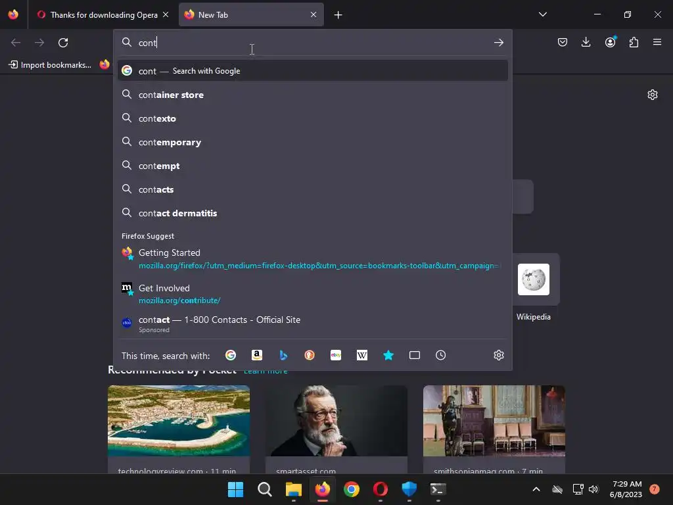This screenshot has width=673, height=505.
Task: Open the clock and date 7:29 AM
Action: (626, 489)
